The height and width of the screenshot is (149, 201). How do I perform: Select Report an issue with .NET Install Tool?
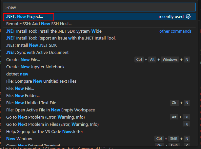click(x=61, y=38)
